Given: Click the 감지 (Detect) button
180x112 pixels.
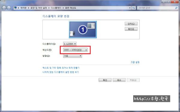Looking at the screenshot, I should [131, 24].
